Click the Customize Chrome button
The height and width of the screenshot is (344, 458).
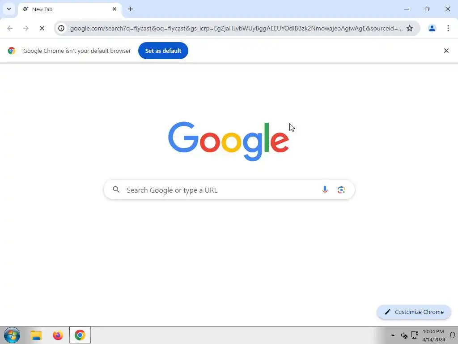pos(414,312)
